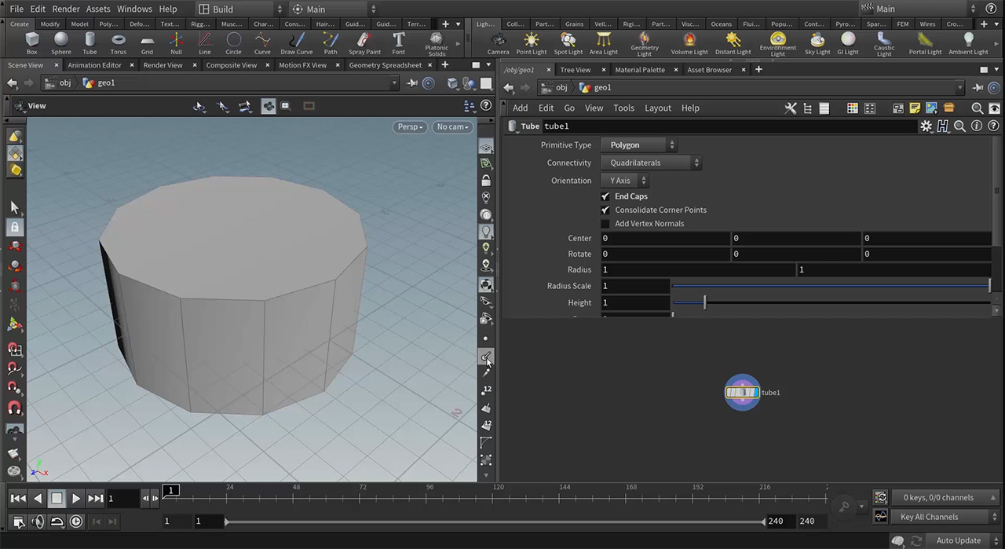The image size is (1005, 549).
Task: Disable Consolidate Corner Points option
Action: click(x=605, y=210)
